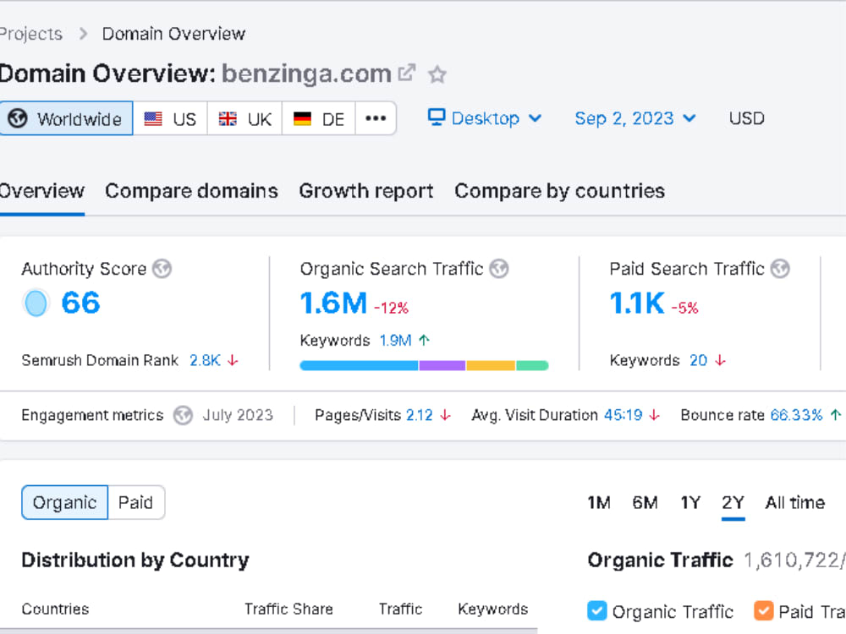Open the Compare domains tab

point(191,191)
